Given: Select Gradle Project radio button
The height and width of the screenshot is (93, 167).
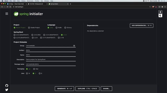Looking at the screenshot, I should [x=29, y=28].
